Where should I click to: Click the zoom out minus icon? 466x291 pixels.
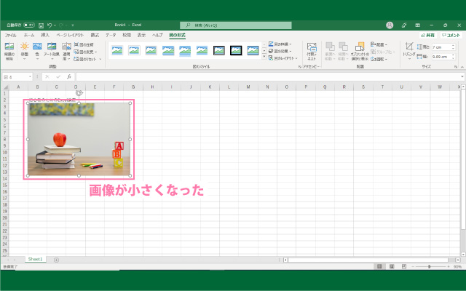413,267
